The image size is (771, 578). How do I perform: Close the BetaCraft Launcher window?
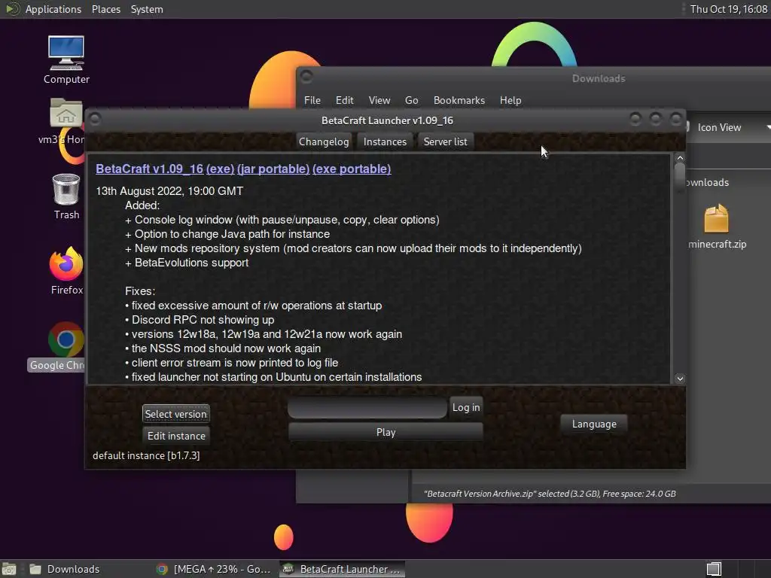point(676,118)
